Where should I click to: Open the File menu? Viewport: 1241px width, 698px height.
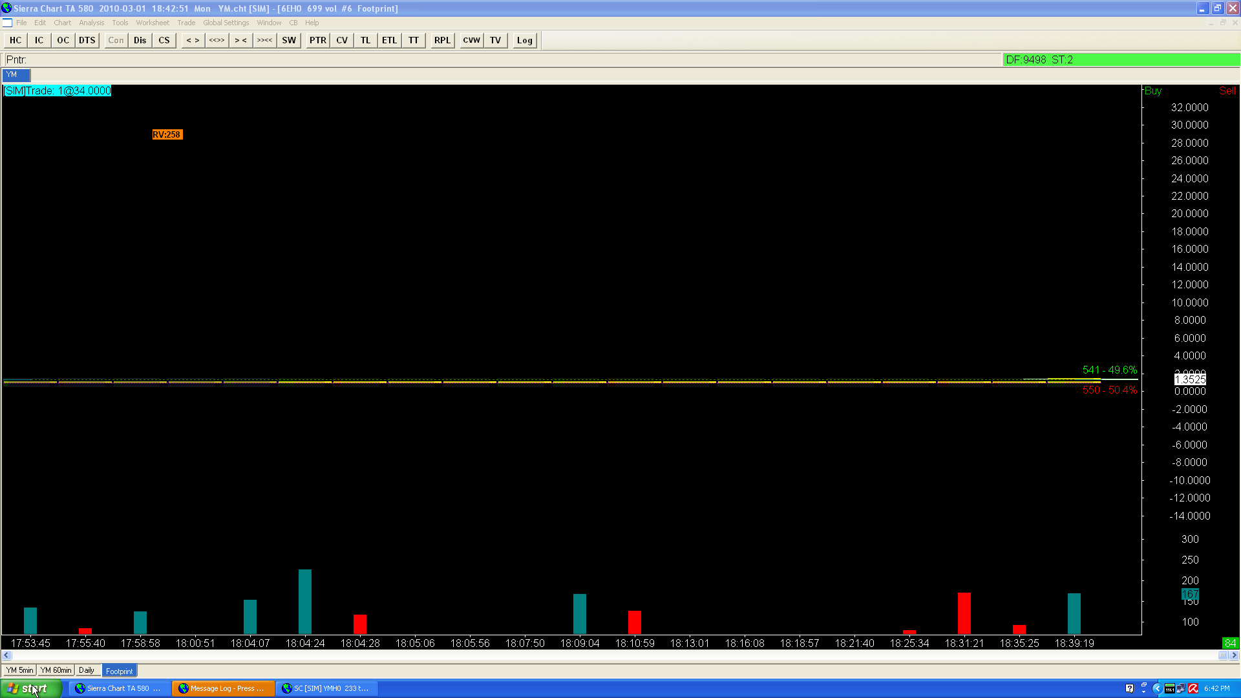(21, 23)
